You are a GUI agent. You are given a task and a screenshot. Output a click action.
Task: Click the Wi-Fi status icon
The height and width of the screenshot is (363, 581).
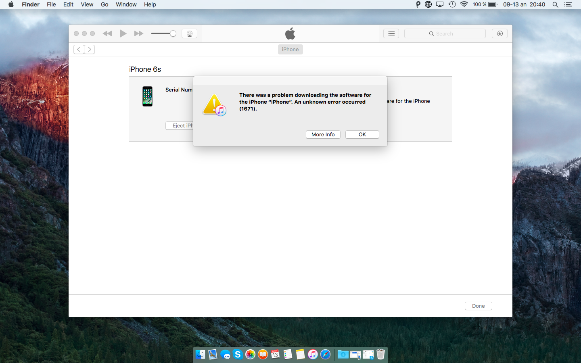pyautogui.click(x=464, y=4)
